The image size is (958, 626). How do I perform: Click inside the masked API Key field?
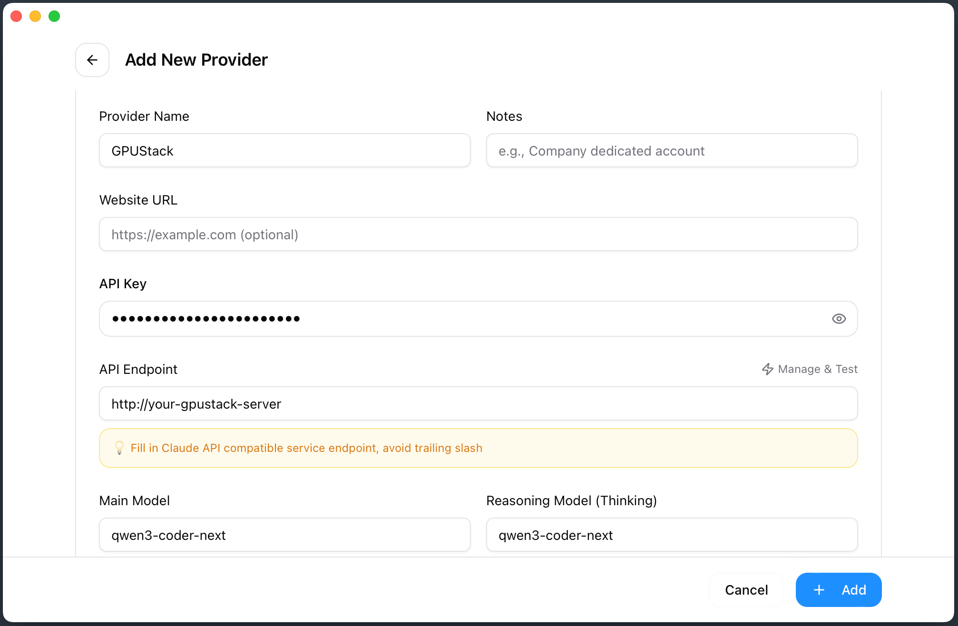pyautogui.click(x=466, y=319)
